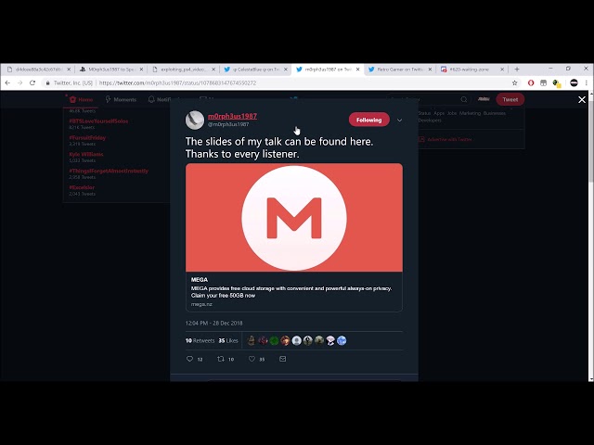
Task: Toggle the Following button for m0rph3us1987
Action: point(369,120)
